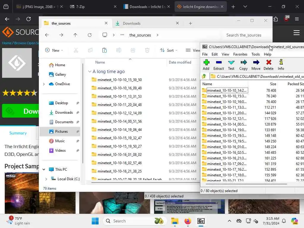The image size is (304, 228).
Task: Click the green Download button on SourceForge
Action: 20,111
